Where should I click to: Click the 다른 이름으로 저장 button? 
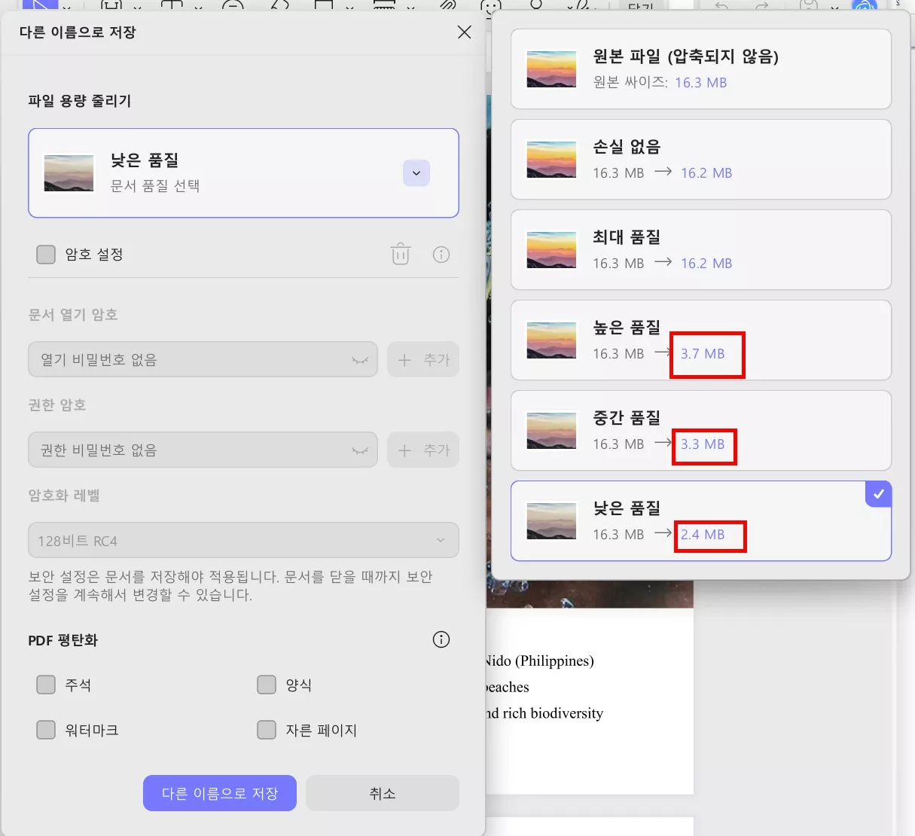(x=219, y=792)
